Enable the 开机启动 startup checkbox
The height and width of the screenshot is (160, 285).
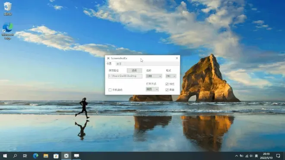(110, 90)
